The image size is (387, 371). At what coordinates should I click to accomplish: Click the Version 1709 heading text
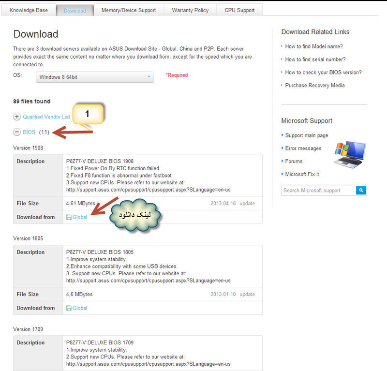[x=28, y=329]
